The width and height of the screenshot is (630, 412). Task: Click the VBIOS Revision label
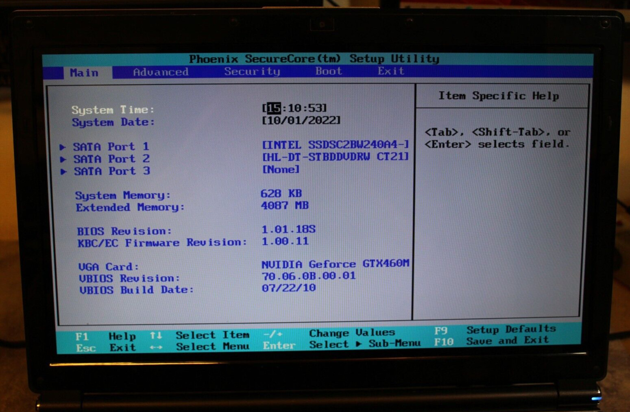129,279
